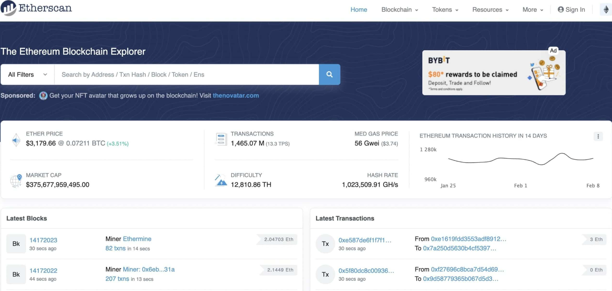This screenshot has width=612, height=291.
Task: Click the 12,810.86 TH difficulty value
Action: point(251,184)
